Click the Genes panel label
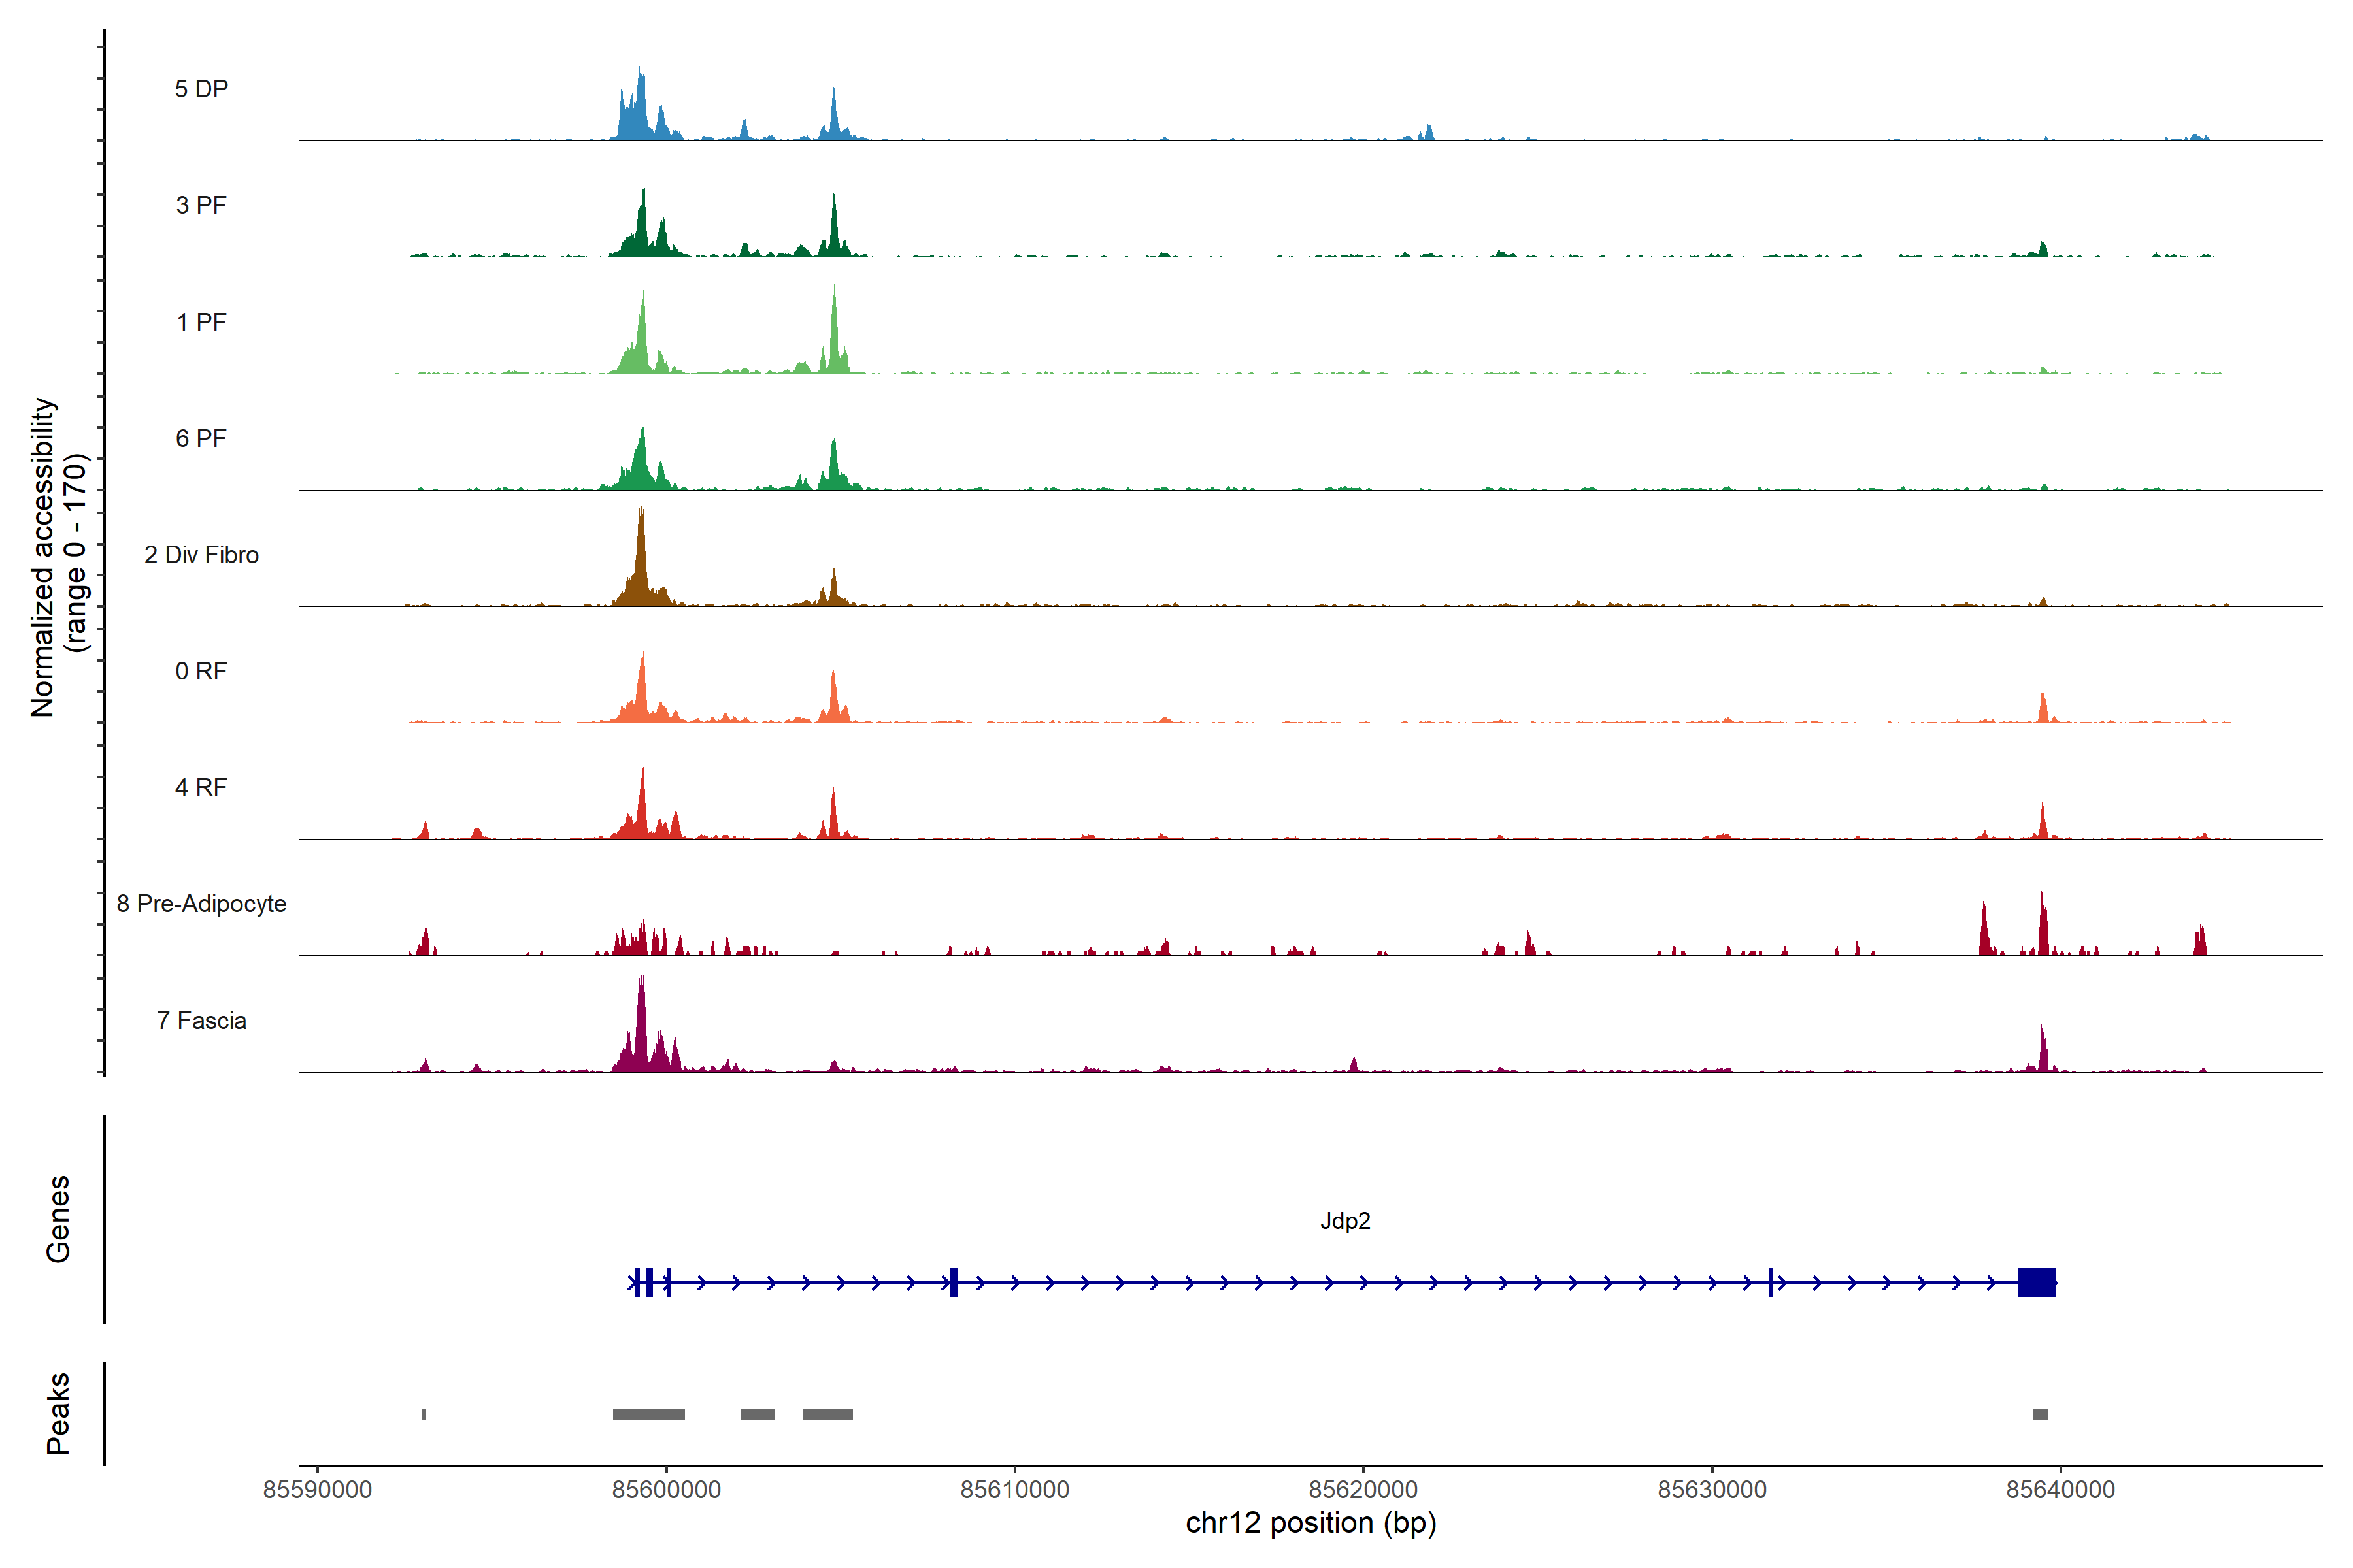This screenshot has width=2353, height=1568. tap(58, 1219)
